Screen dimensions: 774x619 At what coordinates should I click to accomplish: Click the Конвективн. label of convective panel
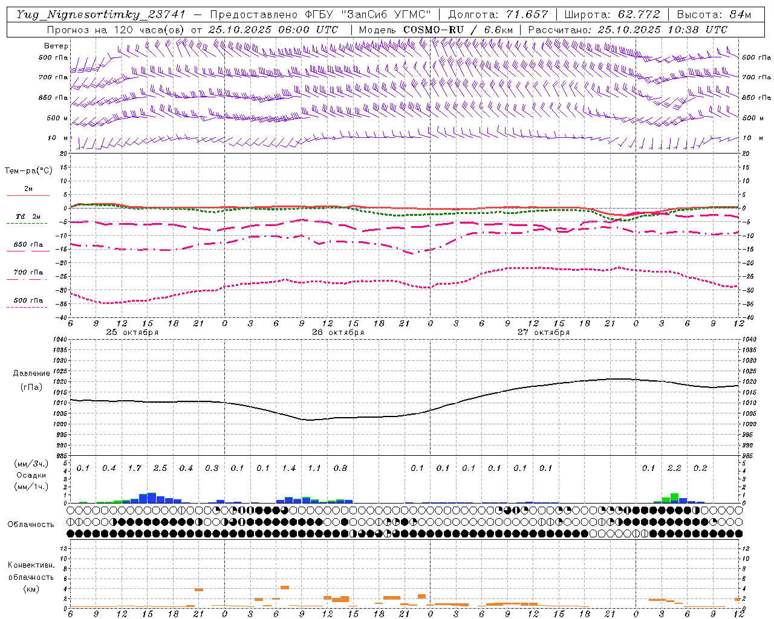[x=31, y=565]
